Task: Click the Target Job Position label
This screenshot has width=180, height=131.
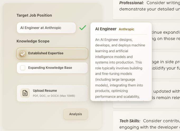Action: [x=34, y=15]
